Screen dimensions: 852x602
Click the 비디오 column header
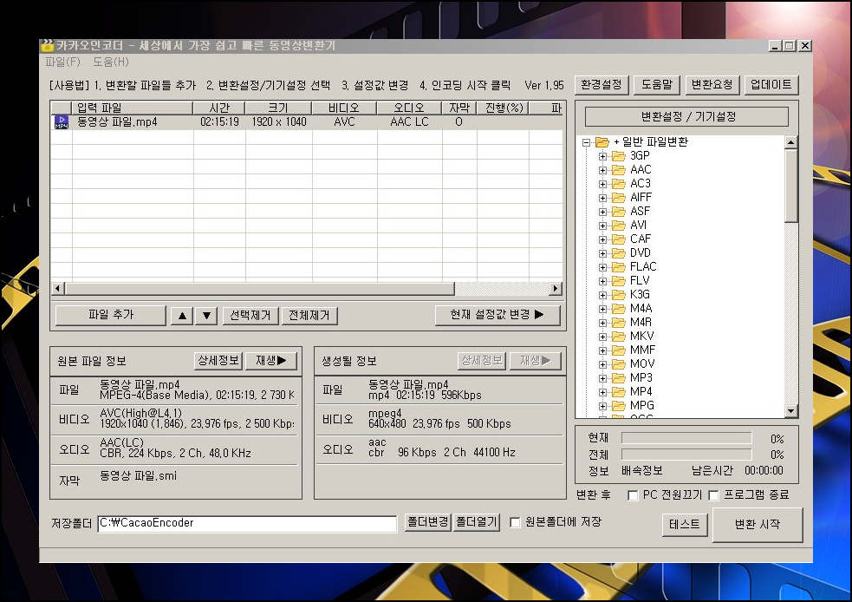point(344,108)
